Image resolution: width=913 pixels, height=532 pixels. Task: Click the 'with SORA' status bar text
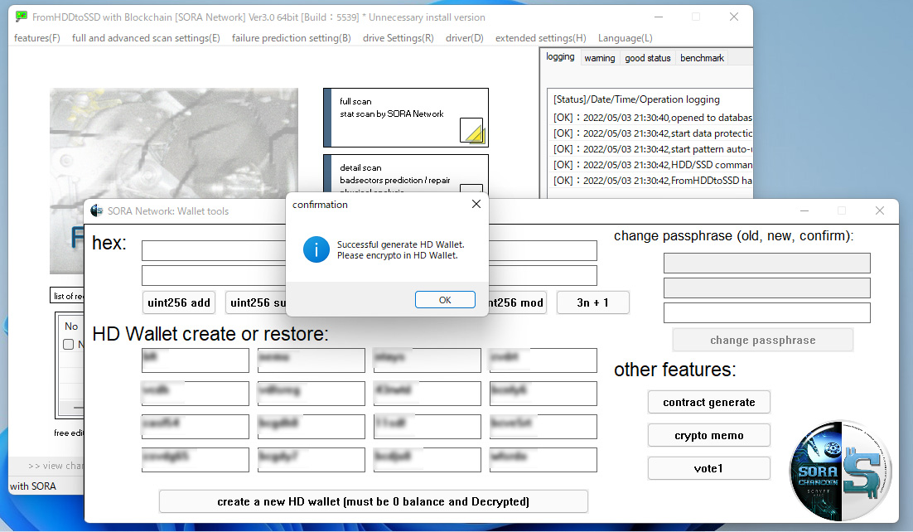click(32, 486)
